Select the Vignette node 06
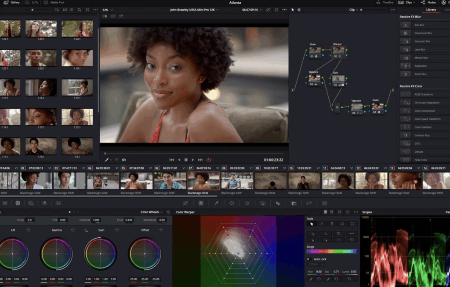Image resolution: width=450 pixels, height=287 pixels. pyautogui.click(x=357, y=108)
